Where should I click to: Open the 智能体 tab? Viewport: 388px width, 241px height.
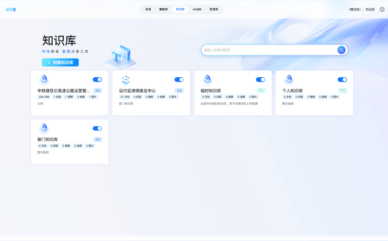(164, 9)
